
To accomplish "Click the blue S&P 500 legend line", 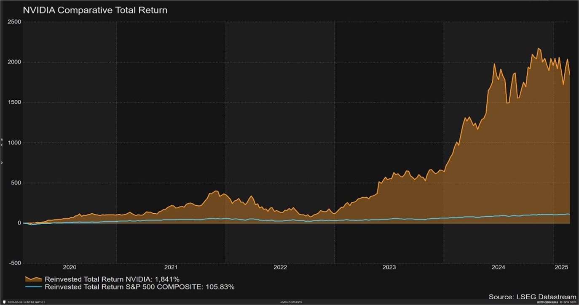I will [33, 287].
